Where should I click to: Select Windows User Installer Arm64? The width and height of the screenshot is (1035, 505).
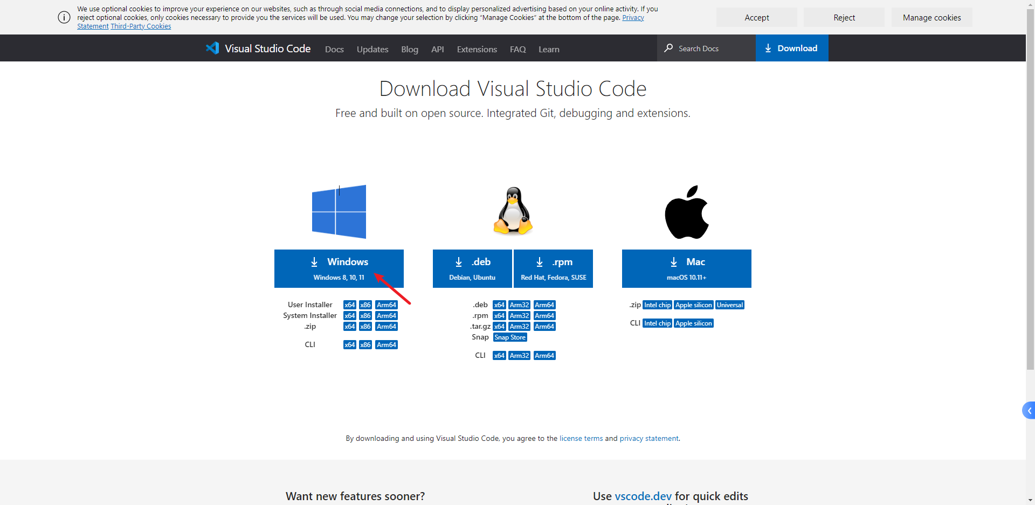click(x=387, y=305)
